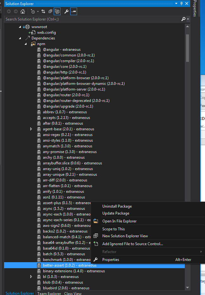
Task: Toggle Preview Selected Items button
Action: 74,11
